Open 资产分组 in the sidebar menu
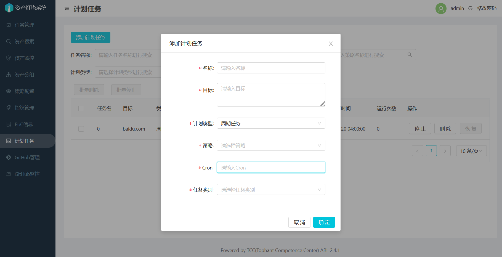502x257 pixels. pos(28,75)
